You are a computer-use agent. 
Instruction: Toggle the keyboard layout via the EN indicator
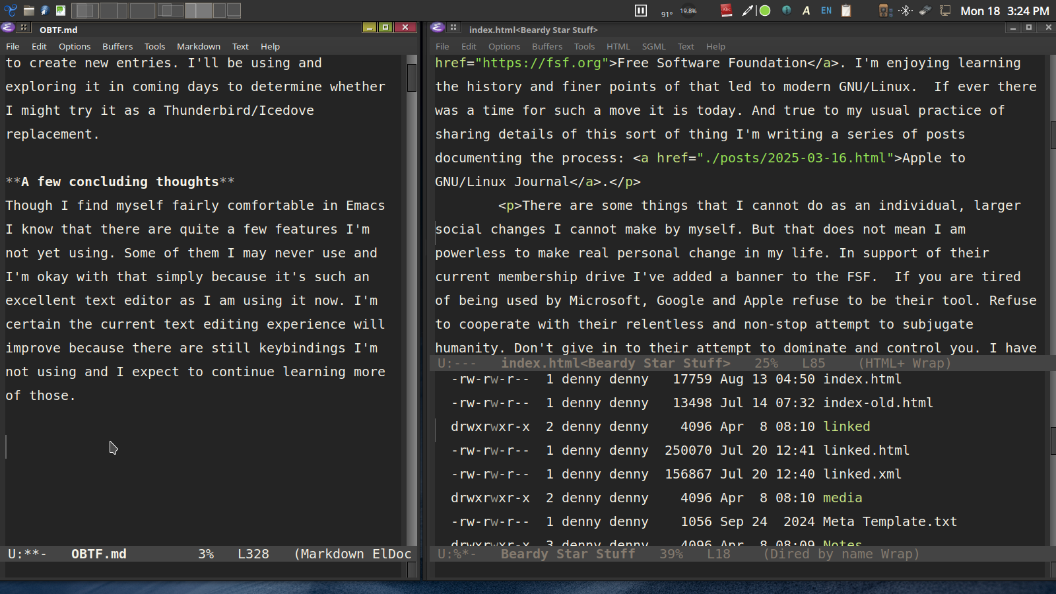[826, 11]
